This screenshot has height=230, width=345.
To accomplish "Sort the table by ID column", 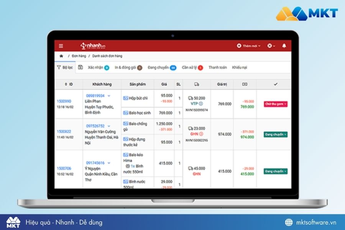I will pyautogui.click(x=69, y=84).
